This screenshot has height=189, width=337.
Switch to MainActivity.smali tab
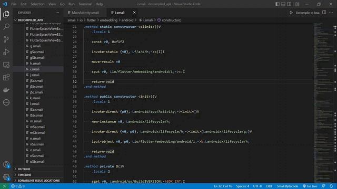coord(85,13)
